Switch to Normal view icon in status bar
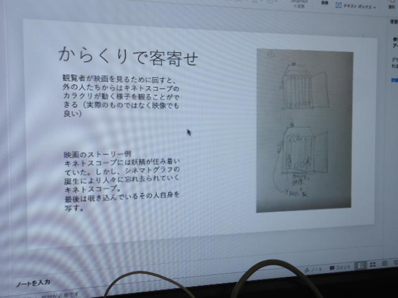 pos(360,265)
